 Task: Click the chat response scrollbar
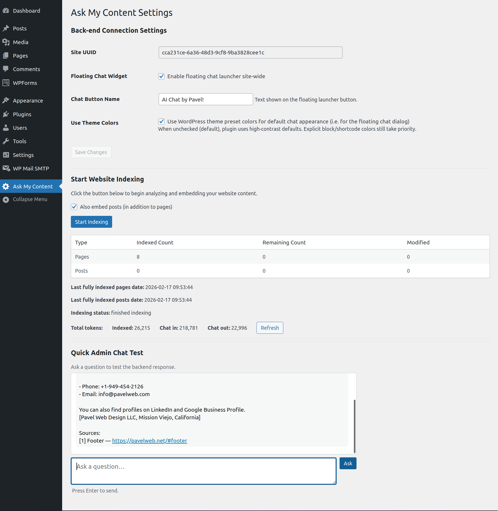354,426
